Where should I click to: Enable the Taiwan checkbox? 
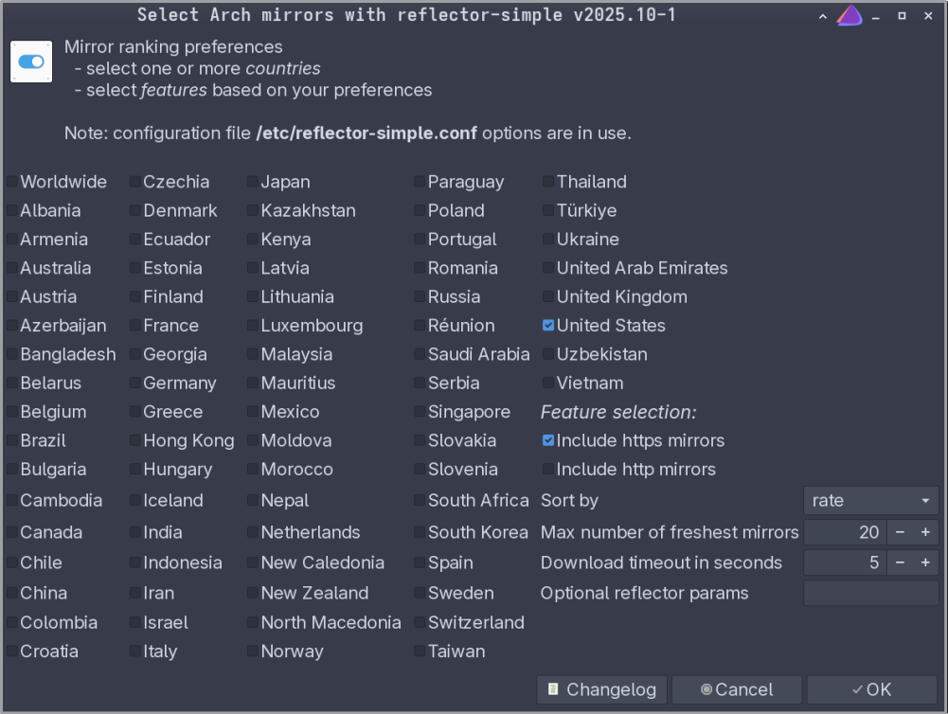pos(420,652)
